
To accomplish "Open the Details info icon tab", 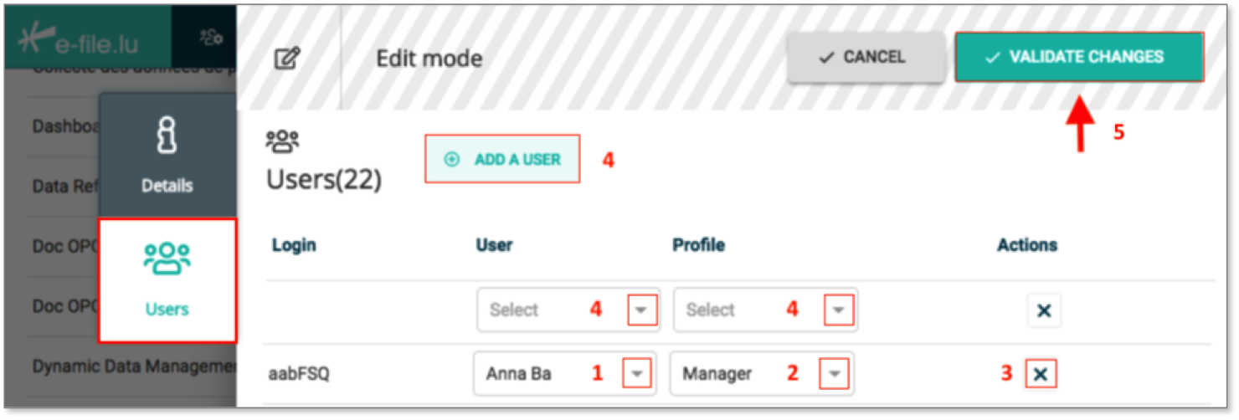I will click(167, 155).
